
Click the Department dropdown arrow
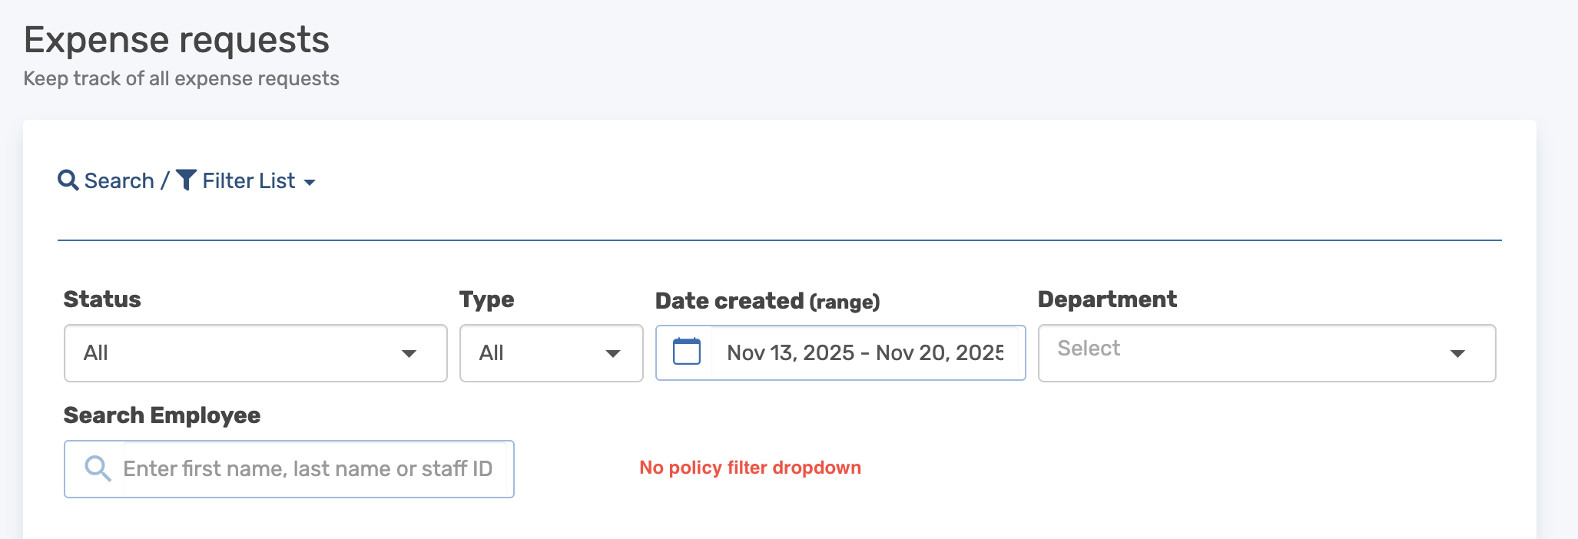click(x=1457, y=353)
